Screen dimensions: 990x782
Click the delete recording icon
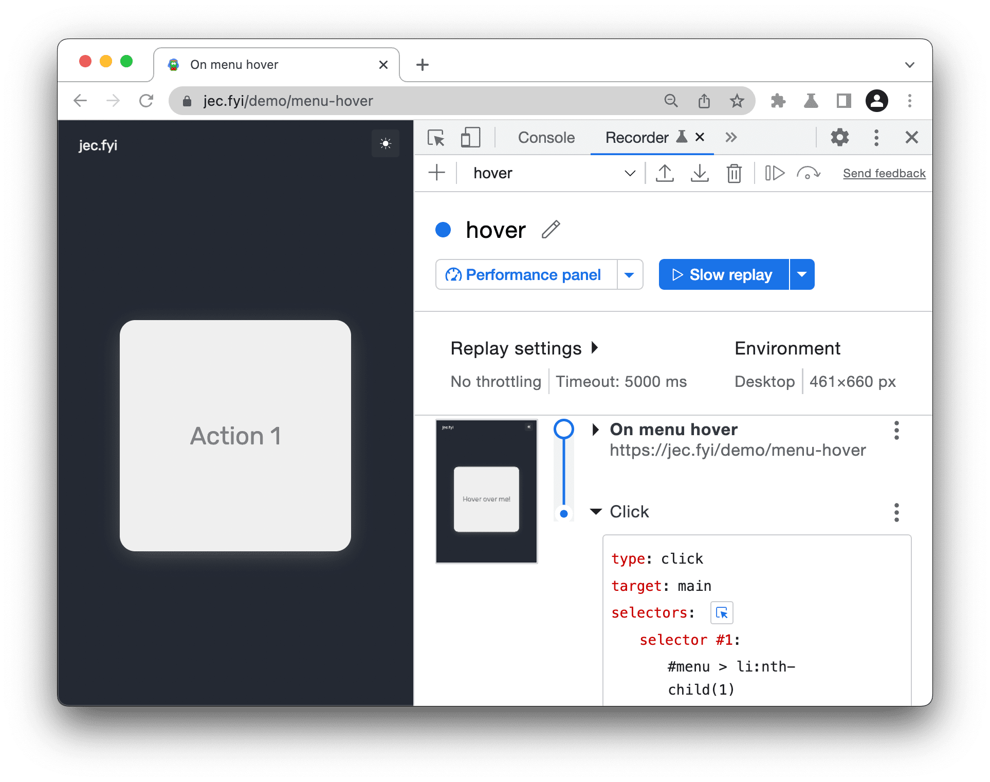(x=733, y=174)
